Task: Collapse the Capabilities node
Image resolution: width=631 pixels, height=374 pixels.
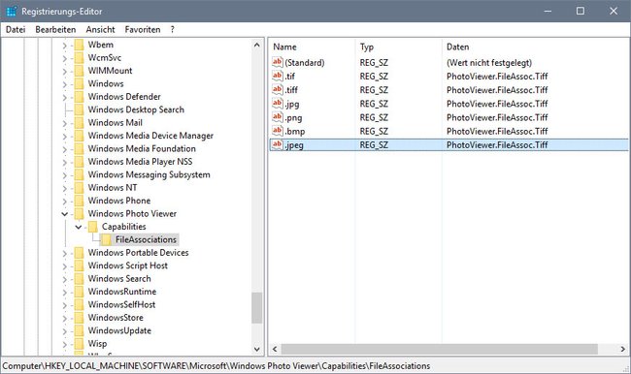Action: pyautogui.click(x=79, y=227)
